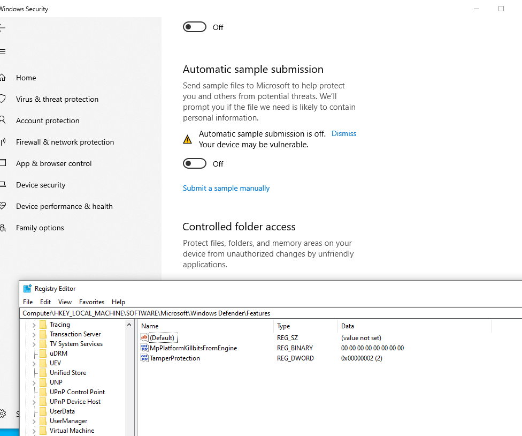
Task: Expand the Transaction Server registry key
Action: (34, 334)
